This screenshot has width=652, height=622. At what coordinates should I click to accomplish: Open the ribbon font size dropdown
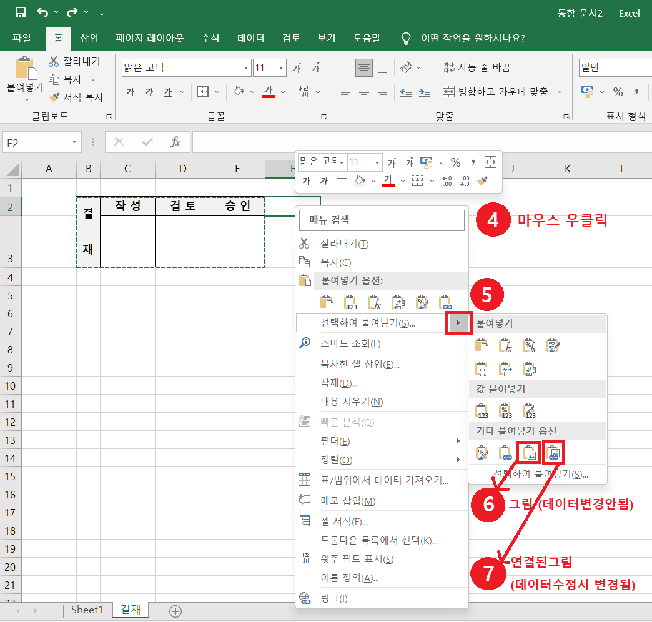(281, 68)
